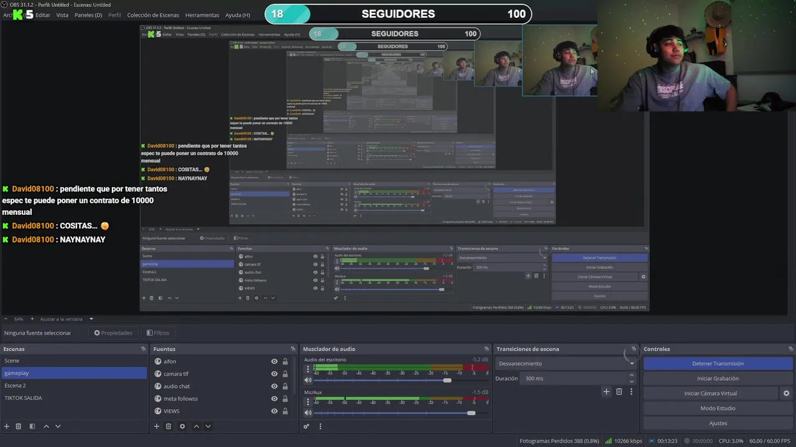
Task: Mute Audio del escritorio speaker icon
Action: [x=308, y=380]
